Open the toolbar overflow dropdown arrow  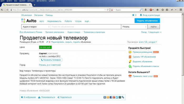(x=176, y=10)
